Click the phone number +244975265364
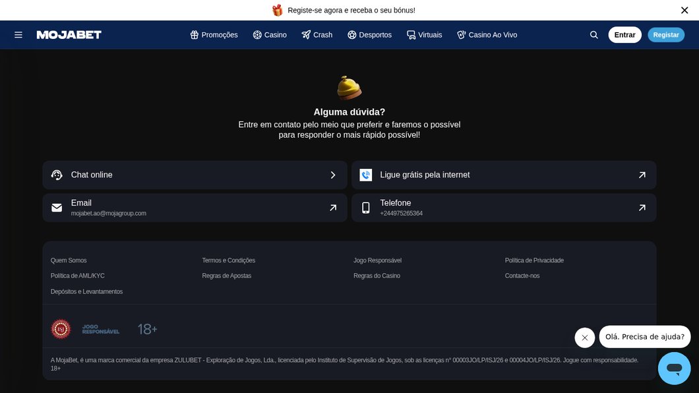The width and height of the screenshot is (699, 393). tap(401, 214)
